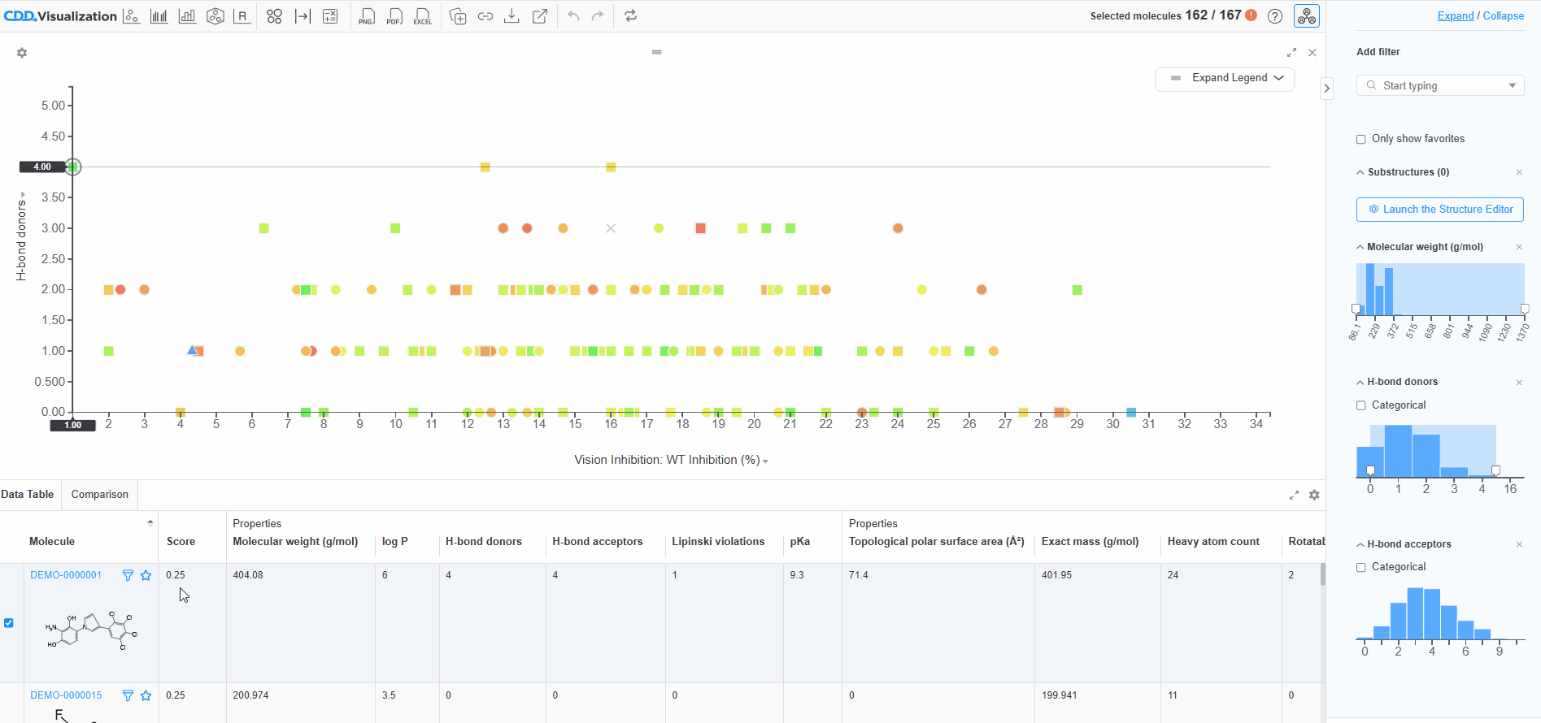Viewport: 1541px width, 723px height.
Task: Sort by Lipinski violations column header
Action: click(x=718, y=541)
